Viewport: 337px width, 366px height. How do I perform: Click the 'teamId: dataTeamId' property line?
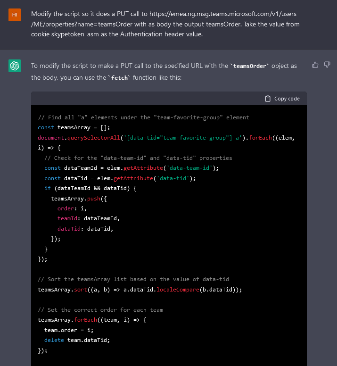(89, 218)
